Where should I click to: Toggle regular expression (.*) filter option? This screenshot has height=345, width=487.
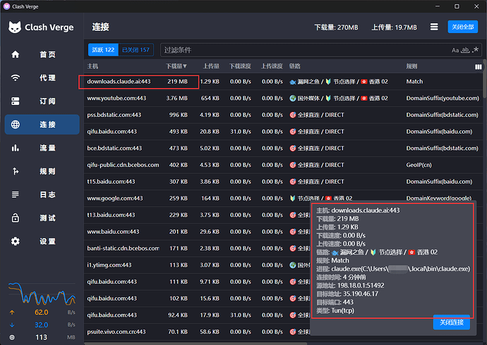(x=475, y=50)
